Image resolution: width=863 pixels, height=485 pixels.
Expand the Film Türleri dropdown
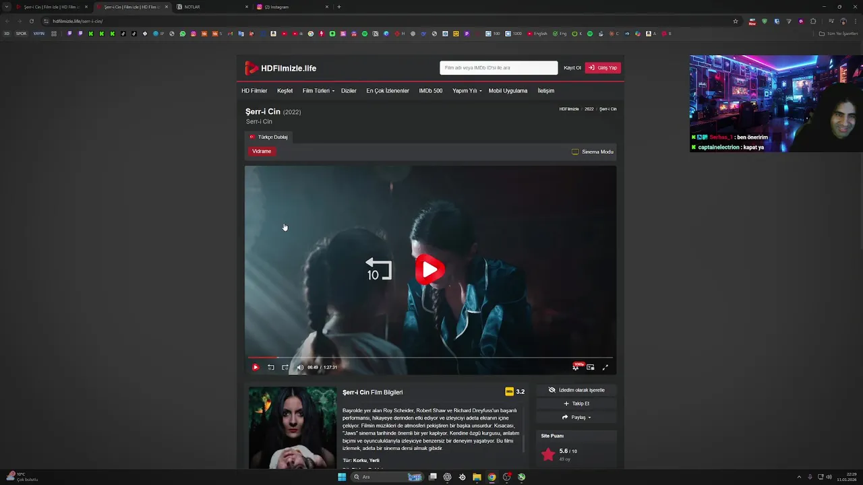tap(318, 90)
